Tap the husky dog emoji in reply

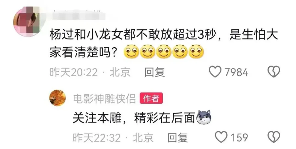204,117
